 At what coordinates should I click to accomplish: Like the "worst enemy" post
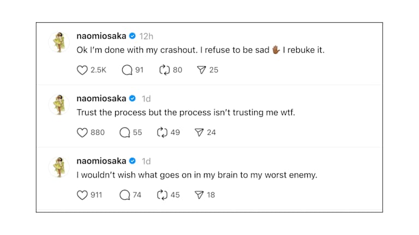pos(82,195)
